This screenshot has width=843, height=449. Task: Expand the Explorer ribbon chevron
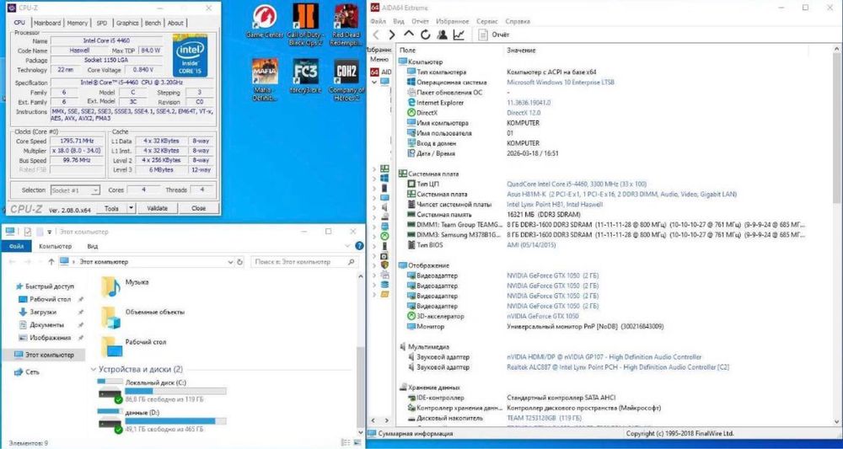[x=346, y=246]
